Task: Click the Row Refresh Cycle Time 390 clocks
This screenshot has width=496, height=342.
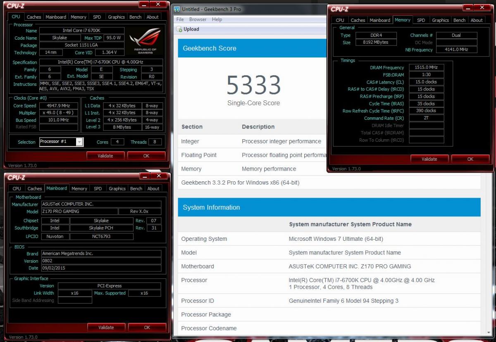Action: [427, 111]
